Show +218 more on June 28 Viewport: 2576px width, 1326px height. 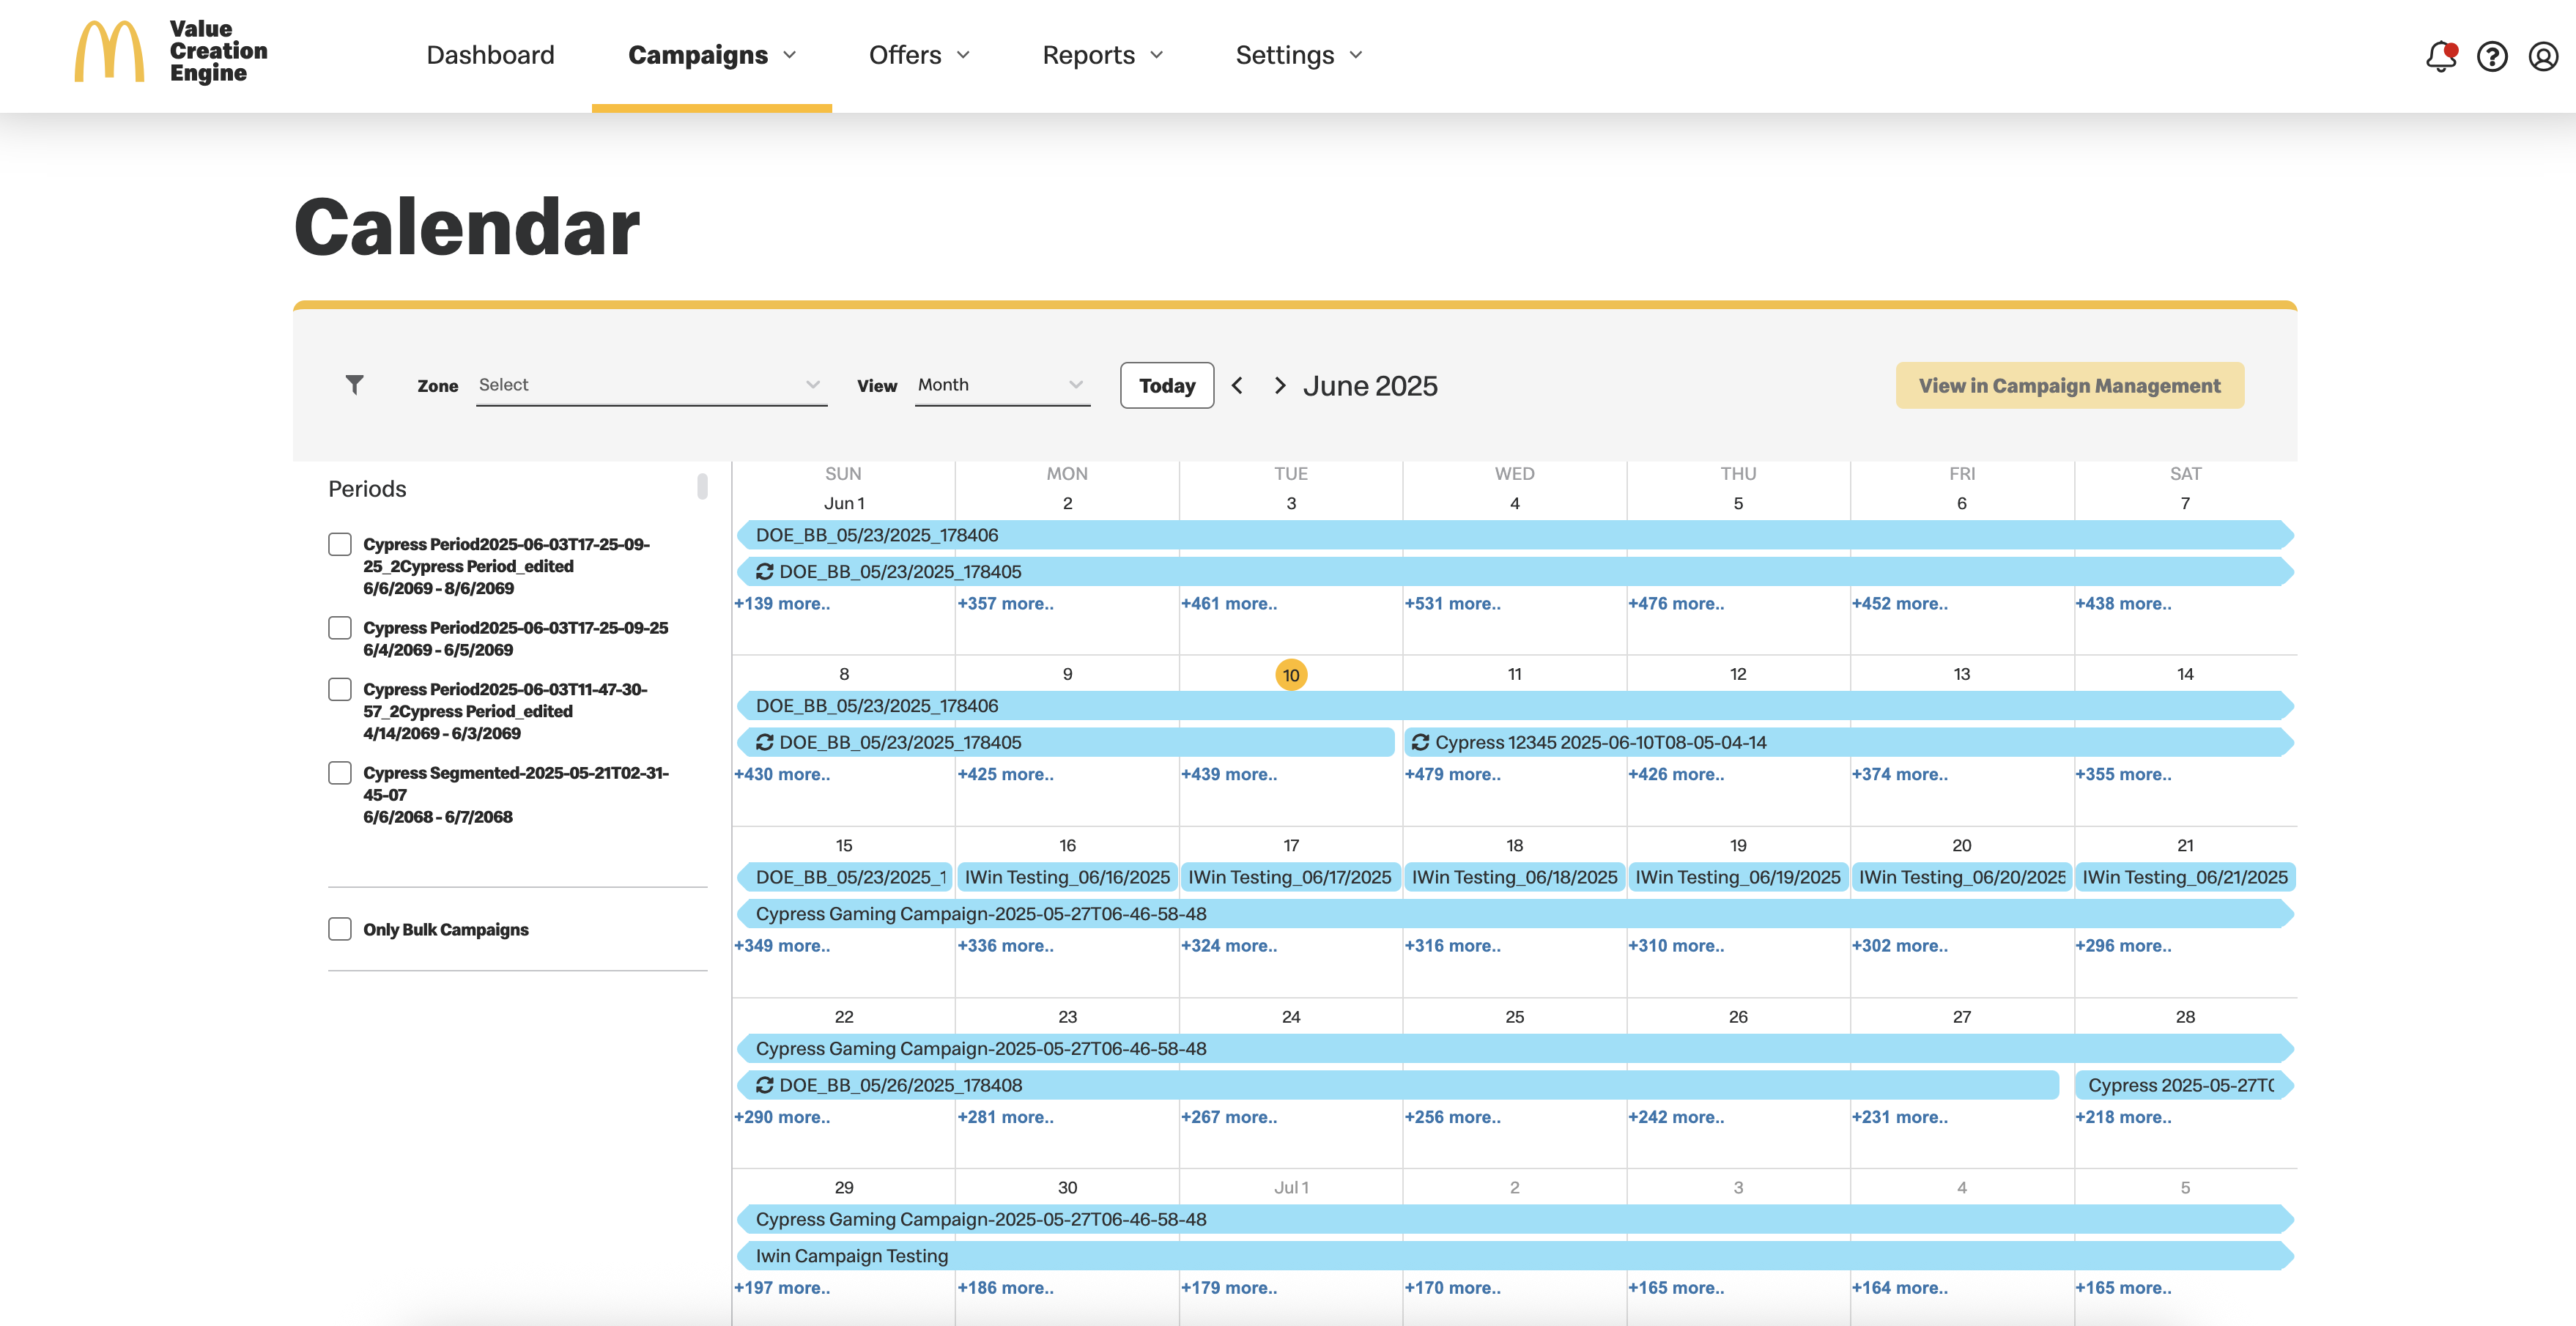click(2123, 1117)
